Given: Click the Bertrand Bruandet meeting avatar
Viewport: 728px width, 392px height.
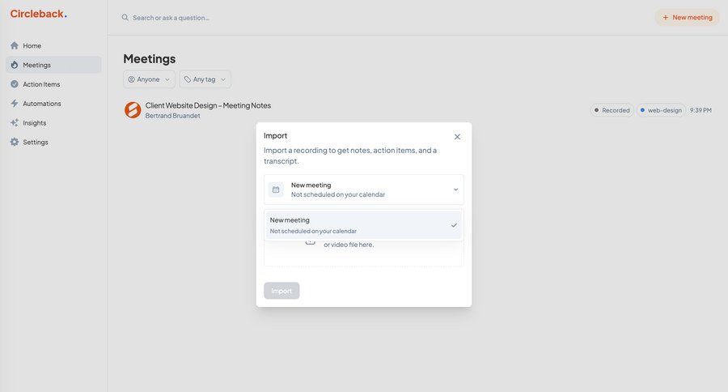Looking at the screenshot, I should click(x=133, y=110).
